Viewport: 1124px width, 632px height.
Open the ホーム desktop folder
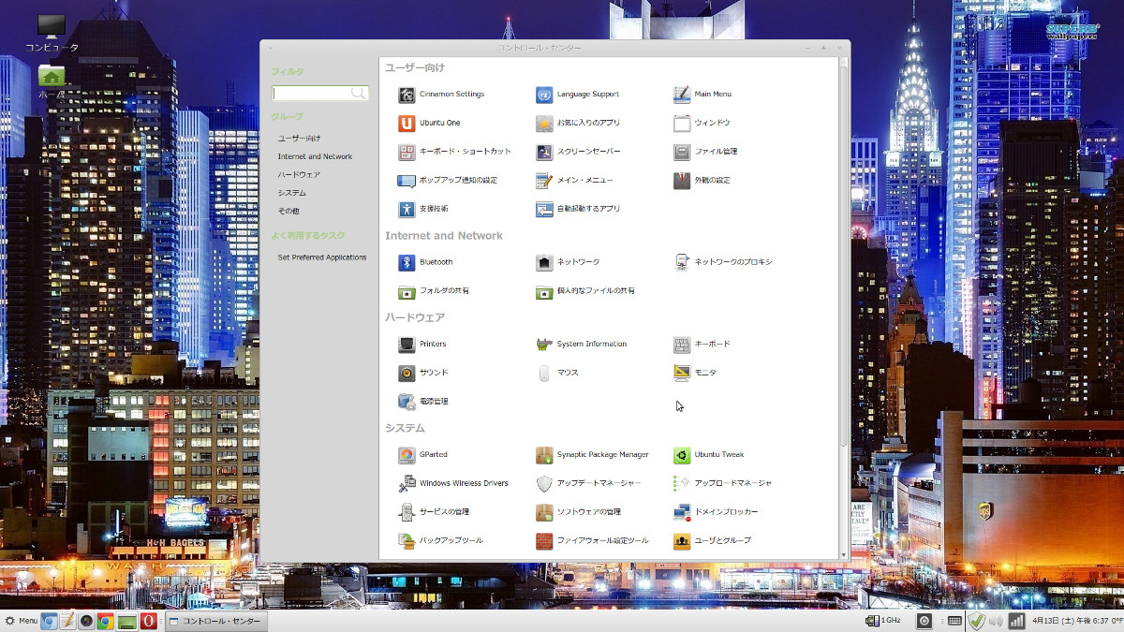[52, 82]
